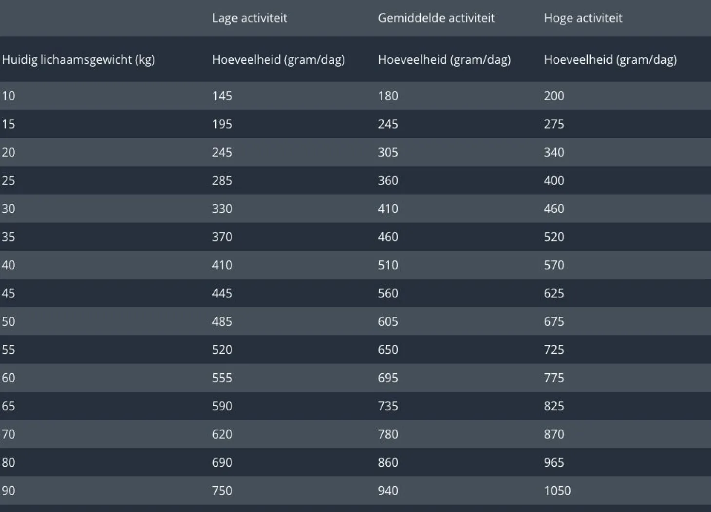Select the 1050 value for 90 kg
This screenshot has height=512, width=711.
[557, 491]
